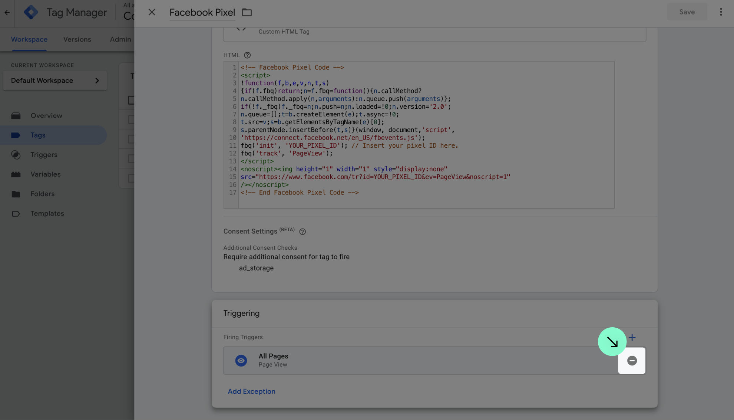Open the Admin tab
The width and height of the screenshot is (734, 420).
coord(120,39)
